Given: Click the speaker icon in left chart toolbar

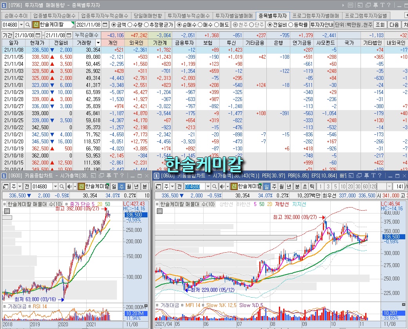Looking at the screenshot, I should pos(69,186).
